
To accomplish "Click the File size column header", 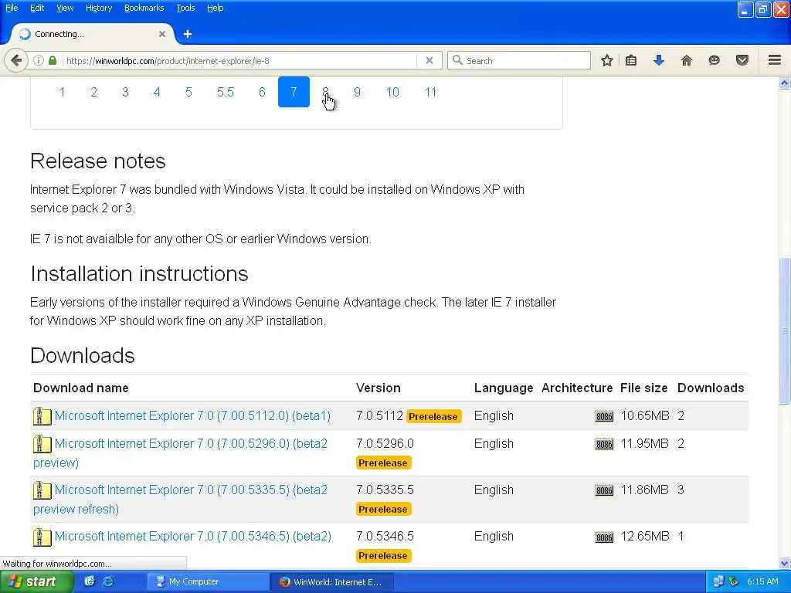I will [643, 388].
